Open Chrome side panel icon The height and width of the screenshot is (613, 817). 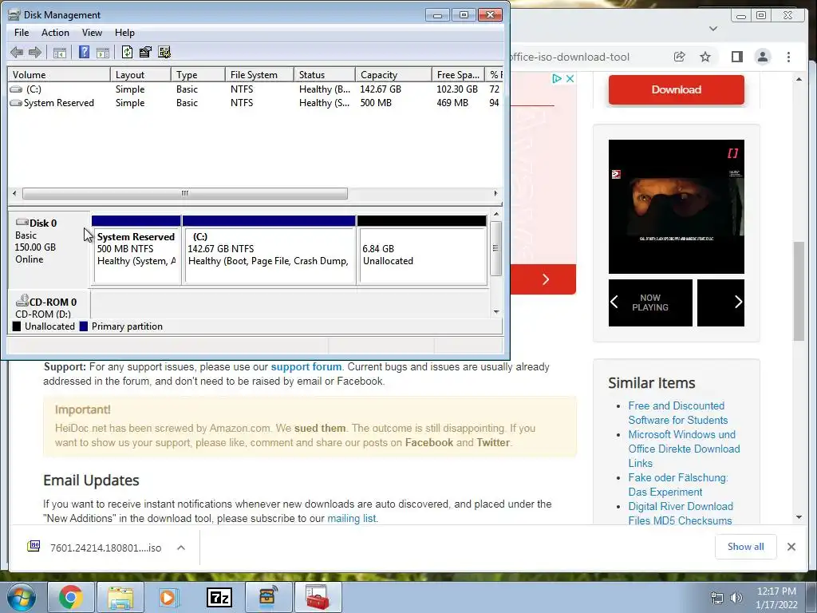pos(736,57)
